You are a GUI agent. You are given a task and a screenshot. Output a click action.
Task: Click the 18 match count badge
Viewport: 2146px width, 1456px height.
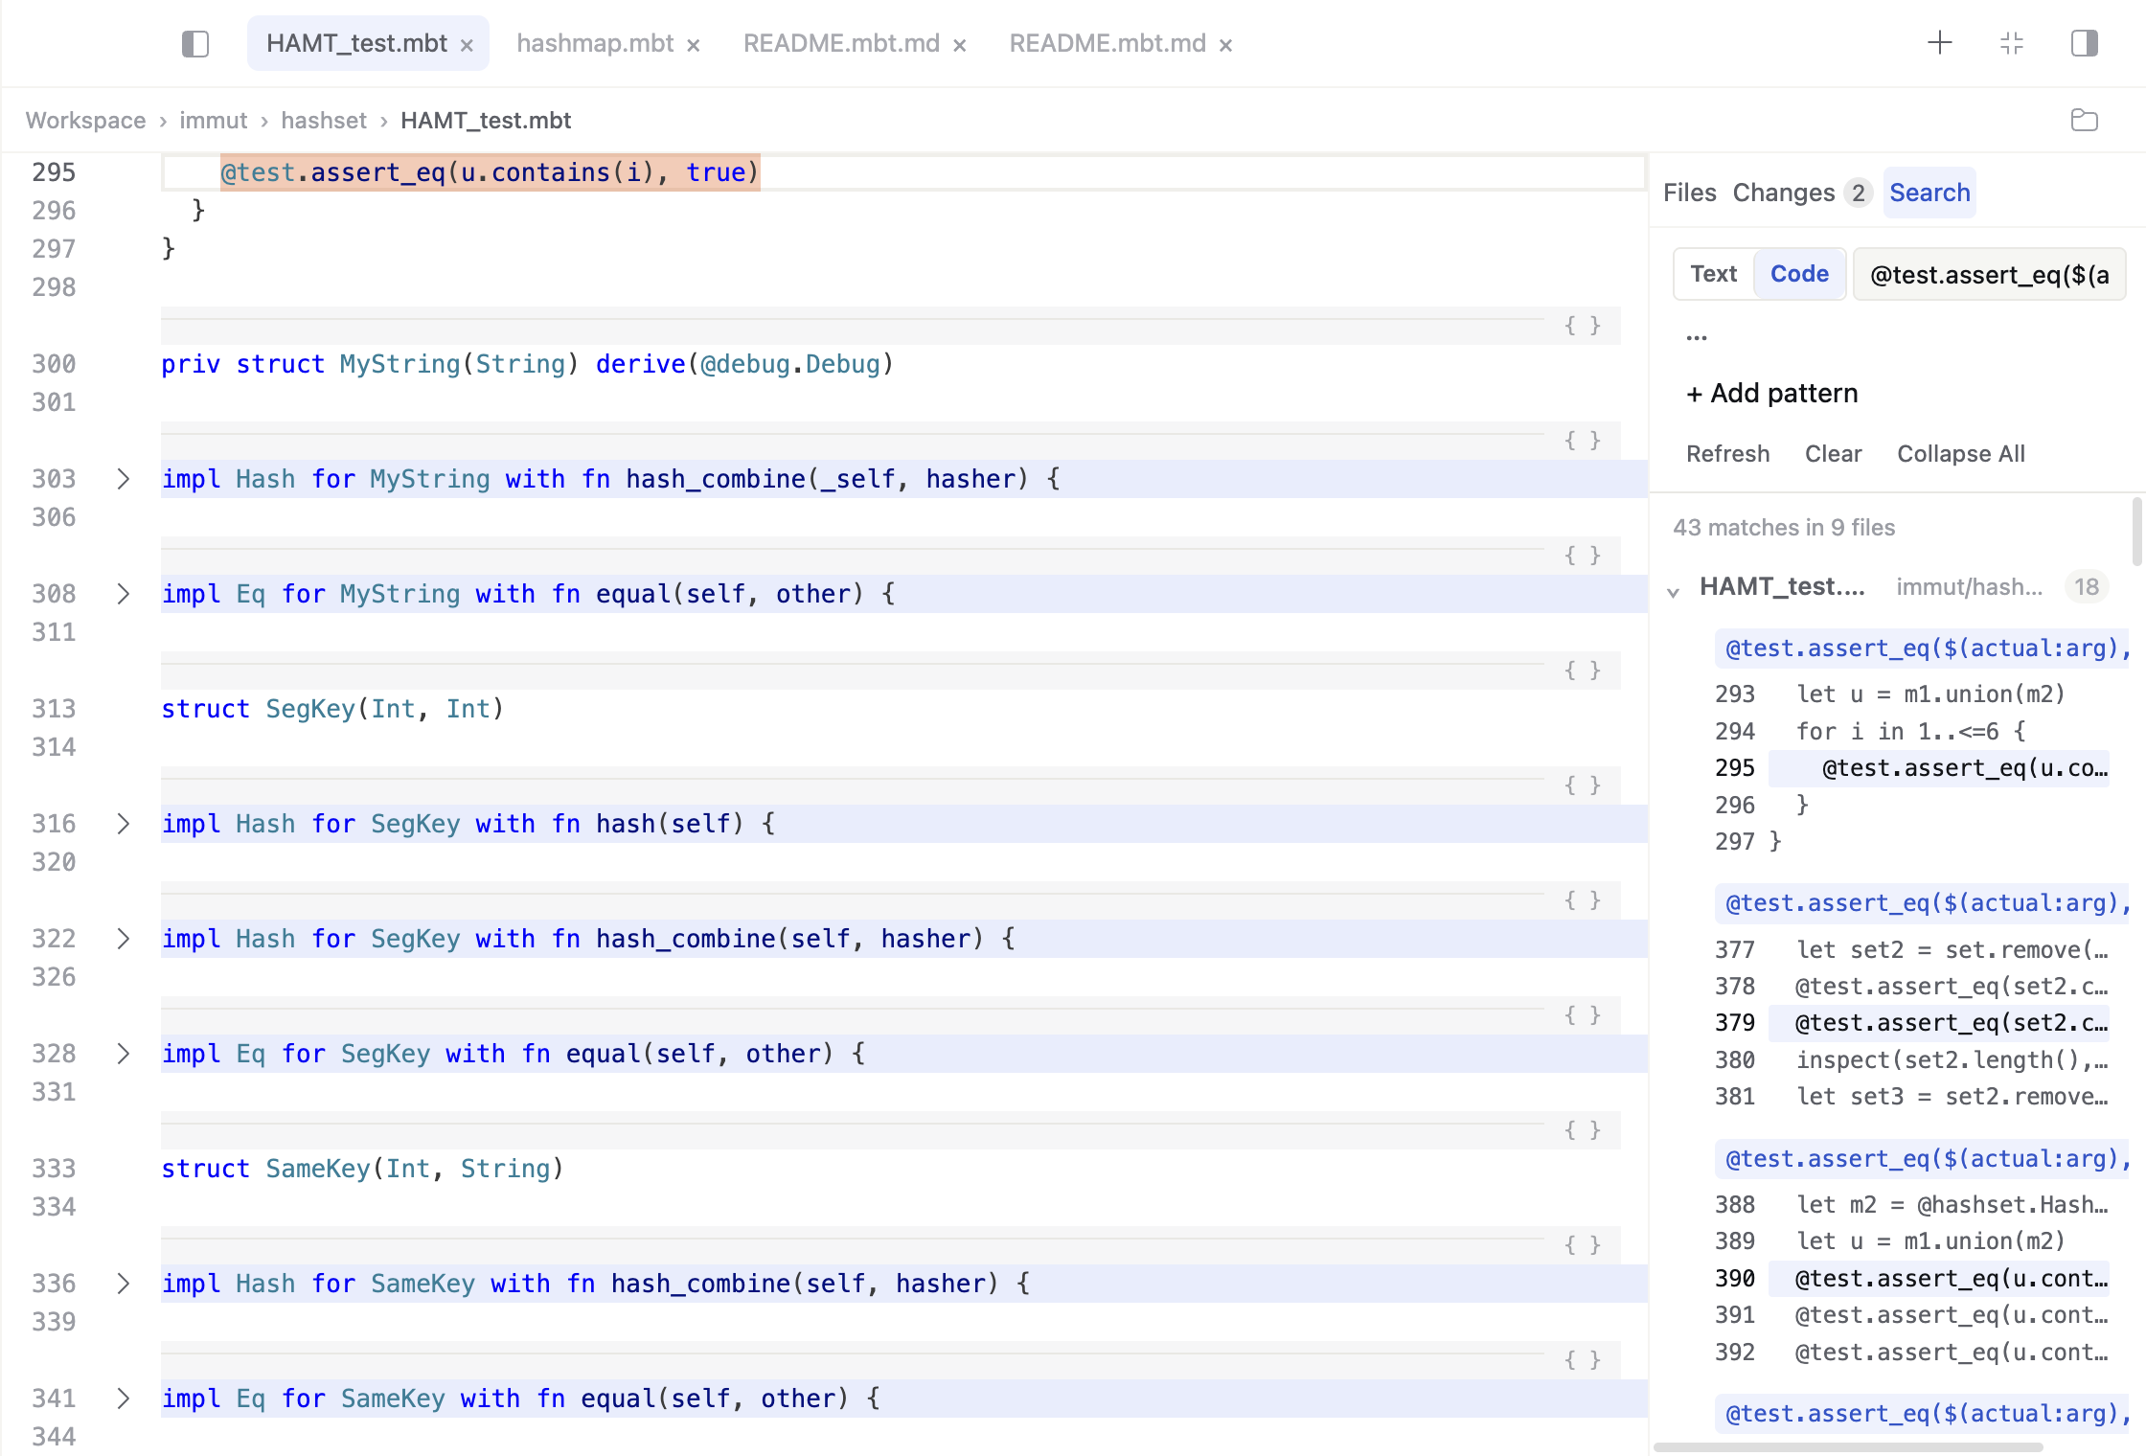click(x=2087, y=587)
